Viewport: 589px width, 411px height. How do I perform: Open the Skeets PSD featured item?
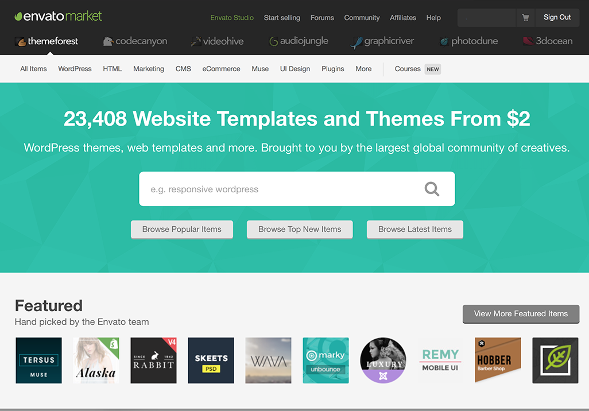pos(211,360)
